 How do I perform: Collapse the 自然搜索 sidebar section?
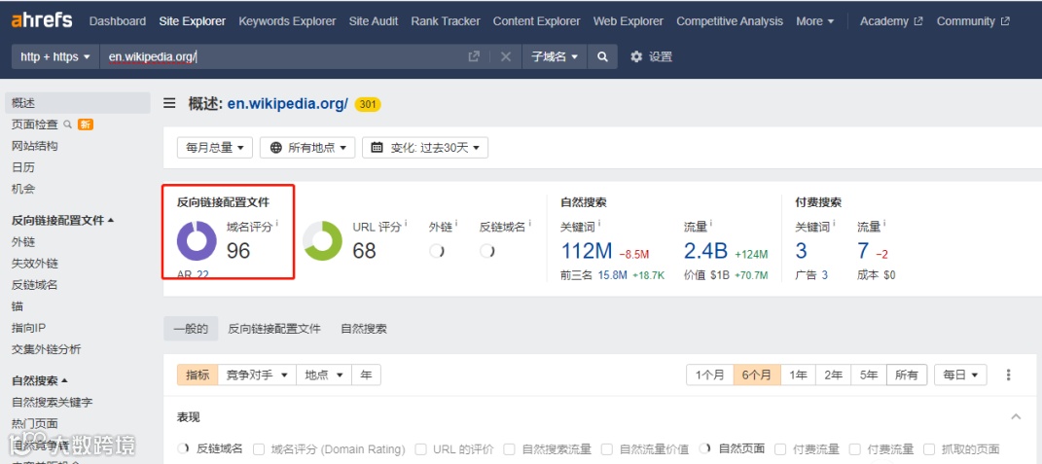coord(40,381)
